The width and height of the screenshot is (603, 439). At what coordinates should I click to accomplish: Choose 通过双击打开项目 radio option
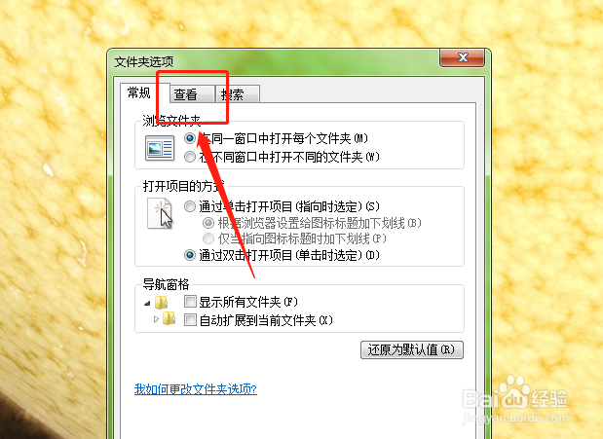pyautogui.click(x=190, y=255)
